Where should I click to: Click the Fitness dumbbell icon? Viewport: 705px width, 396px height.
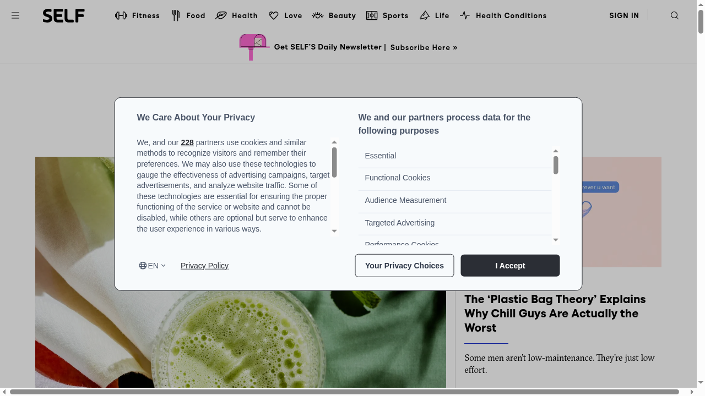121,15
